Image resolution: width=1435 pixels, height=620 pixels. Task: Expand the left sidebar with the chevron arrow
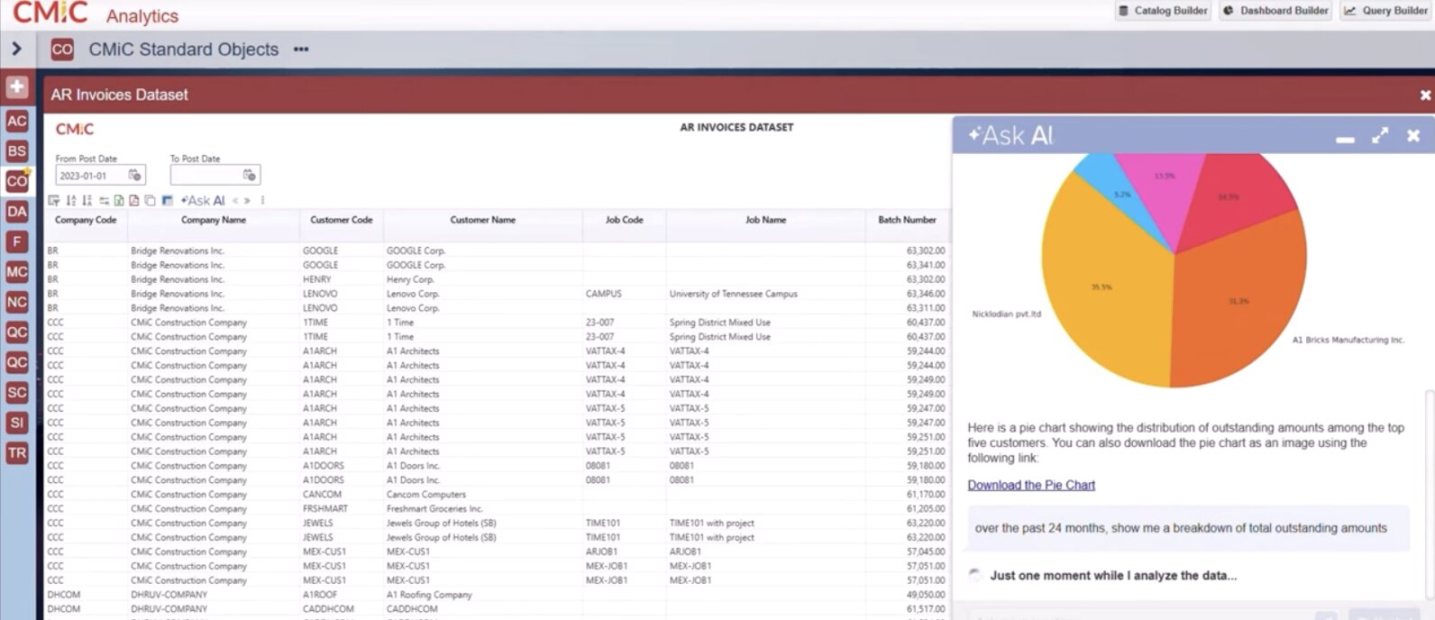16,49
